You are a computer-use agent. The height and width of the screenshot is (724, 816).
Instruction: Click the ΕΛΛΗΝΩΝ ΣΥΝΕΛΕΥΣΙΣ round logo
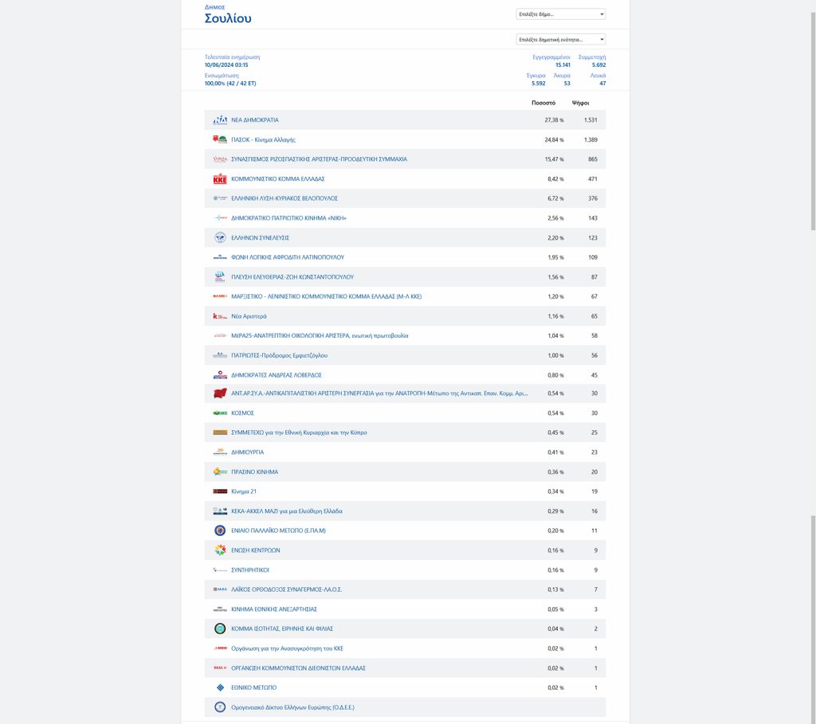click(220, 237)
